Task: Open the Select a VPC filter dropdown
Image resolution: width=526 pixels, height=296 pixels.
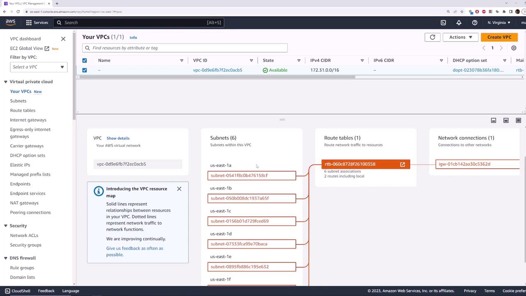Action: pos(39,67)
